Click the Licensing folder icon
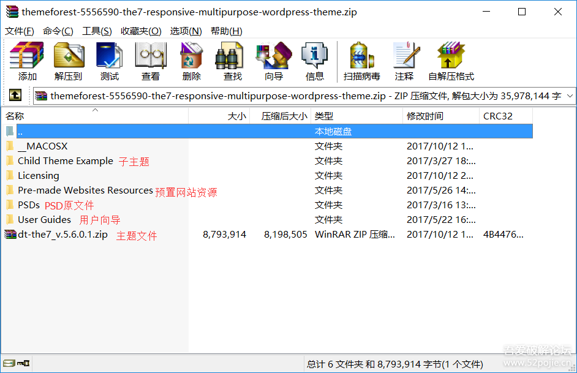This screenshot has height=373, width=577. coord(10,175)
